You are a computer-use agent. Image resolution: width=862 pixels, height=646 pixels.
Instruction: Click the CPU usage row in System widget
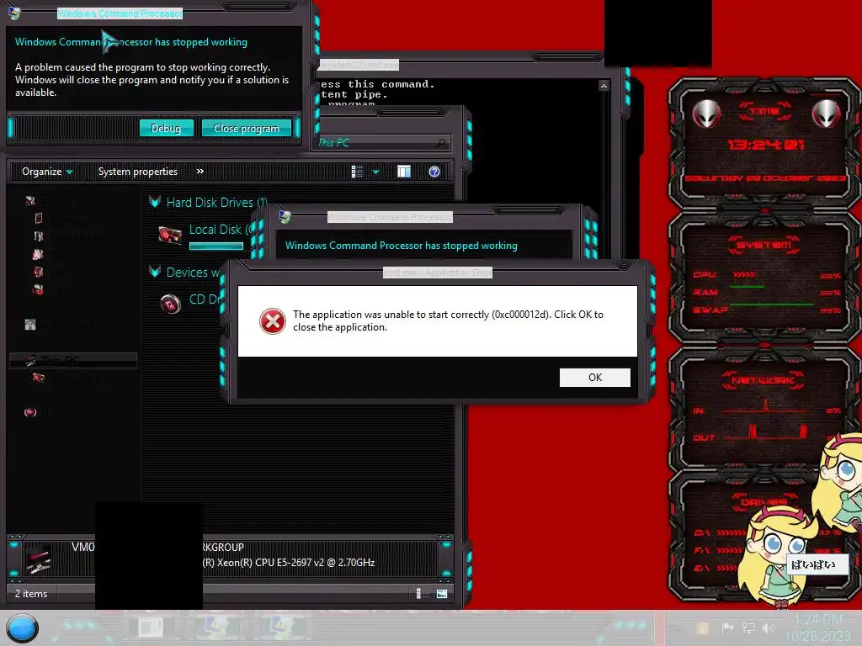click(x=767, y=275)
